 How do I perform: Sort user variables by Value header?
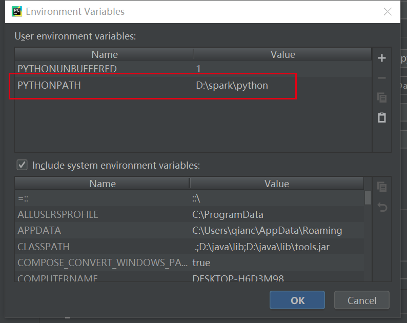pyautogui.click(x=282, y=54)
